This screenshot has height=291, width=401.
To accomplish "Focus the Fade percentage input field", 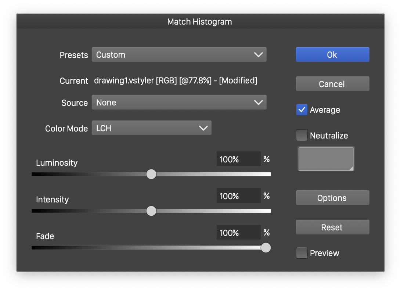I will click(238, 233).
